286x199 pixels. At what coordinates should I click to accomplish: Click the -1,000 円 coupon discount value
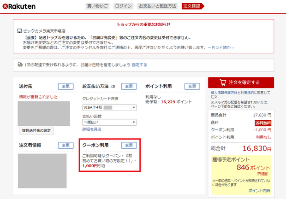[262, 130]
